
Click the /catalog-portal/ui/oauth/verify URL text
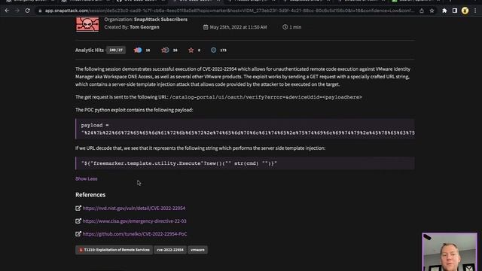[266, 97]
